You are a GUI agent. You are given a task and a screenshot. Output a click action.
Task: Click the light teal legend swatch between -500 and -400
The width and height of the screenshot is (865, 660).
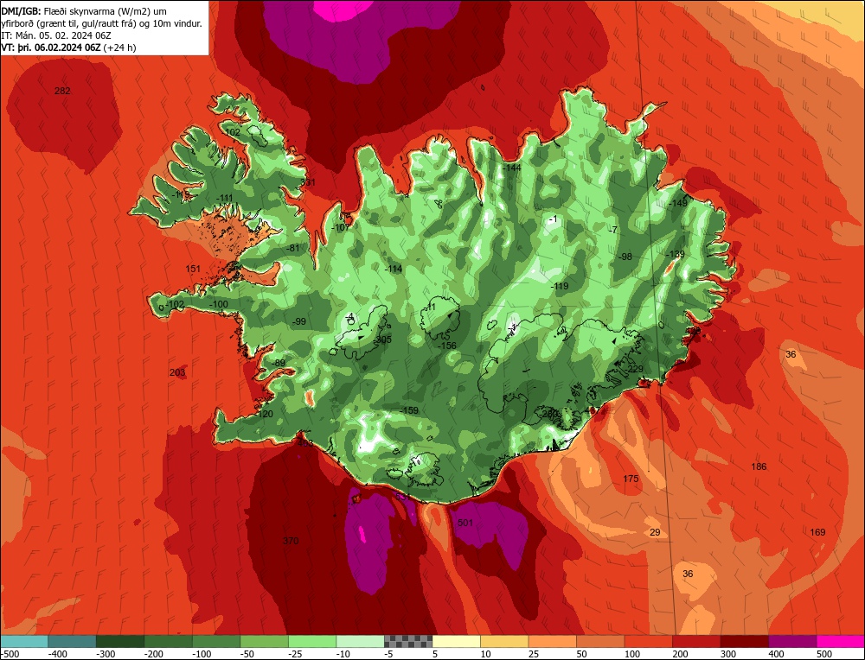pyautogui.click(x=24, y=641)
